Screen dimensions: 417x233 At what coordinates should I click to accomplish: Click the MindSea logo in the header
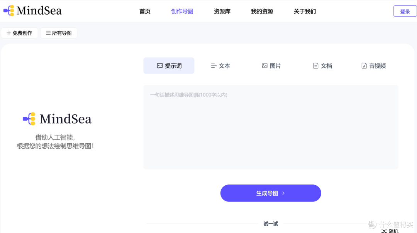(x=33, y=11)
